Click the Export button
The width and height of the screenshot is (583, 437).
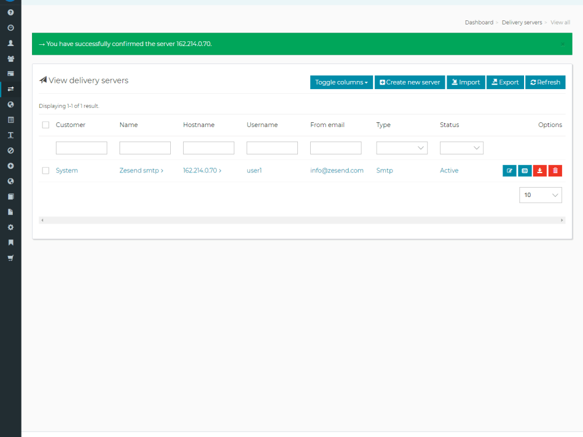click(x=505, y=82)
